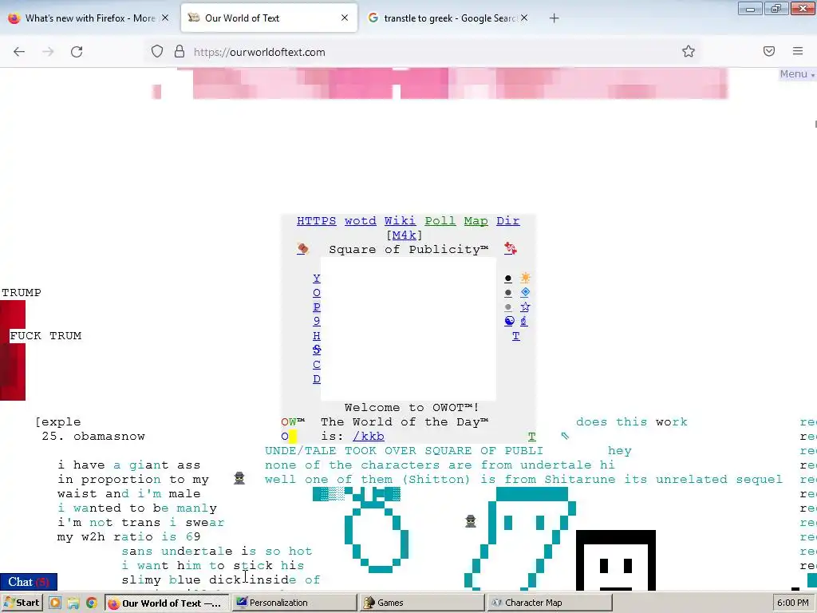817x613 pixels.
Task: Click the blue diamond icon link
Action: (x=525, y=292)
